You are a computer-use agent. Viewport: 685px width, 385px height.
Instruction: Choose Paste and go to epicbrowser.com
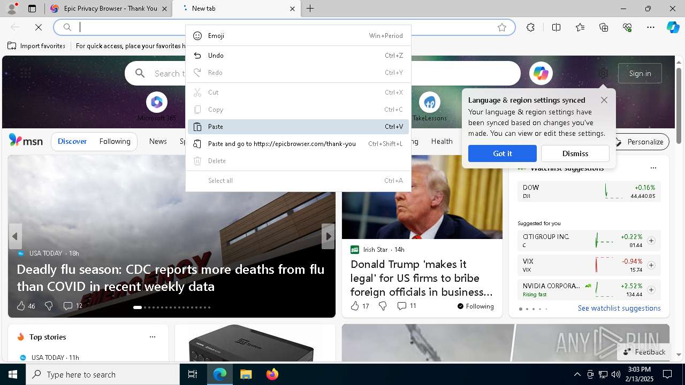click(x=298, y=144)
